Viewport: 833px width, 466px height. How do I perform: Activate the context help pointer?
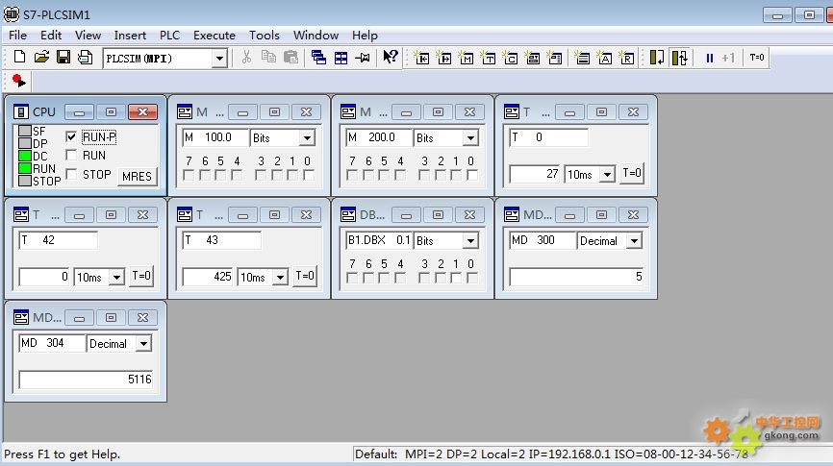point(391,57)
